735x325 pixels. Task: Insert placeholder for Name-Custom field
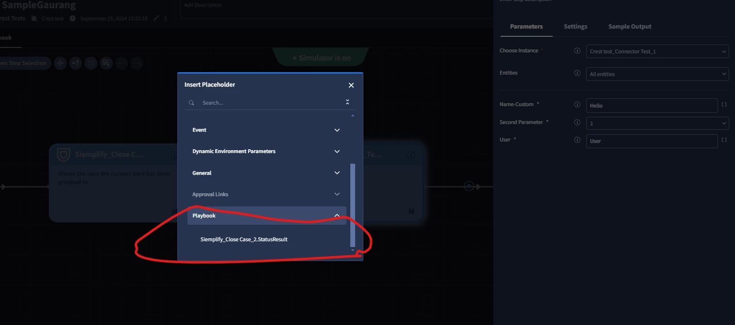pyautogui.click(x=724, y=105)
